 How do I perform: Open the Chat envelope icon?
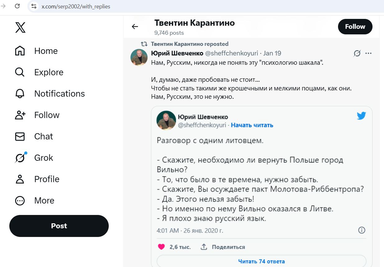point(20,136)
